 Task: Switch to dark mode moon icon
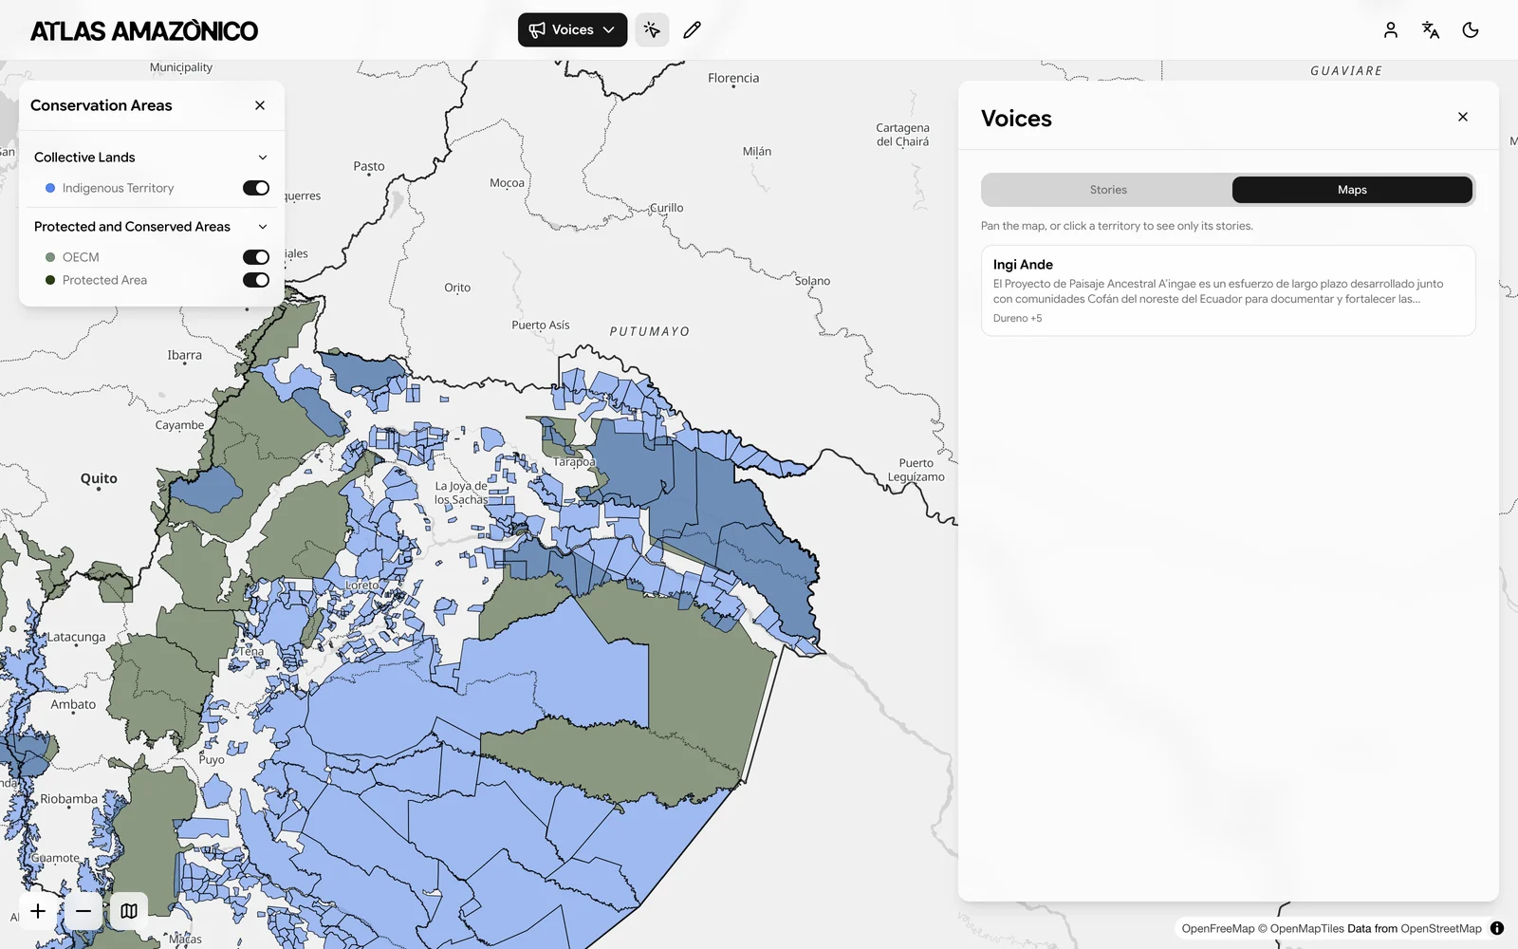pyautogui.click(x=1471, y=29)
